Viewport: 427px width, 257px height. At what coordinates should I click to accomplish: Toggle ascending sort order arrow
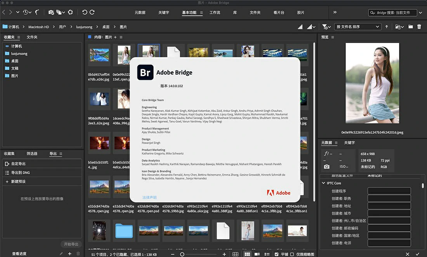click(386, 27)
